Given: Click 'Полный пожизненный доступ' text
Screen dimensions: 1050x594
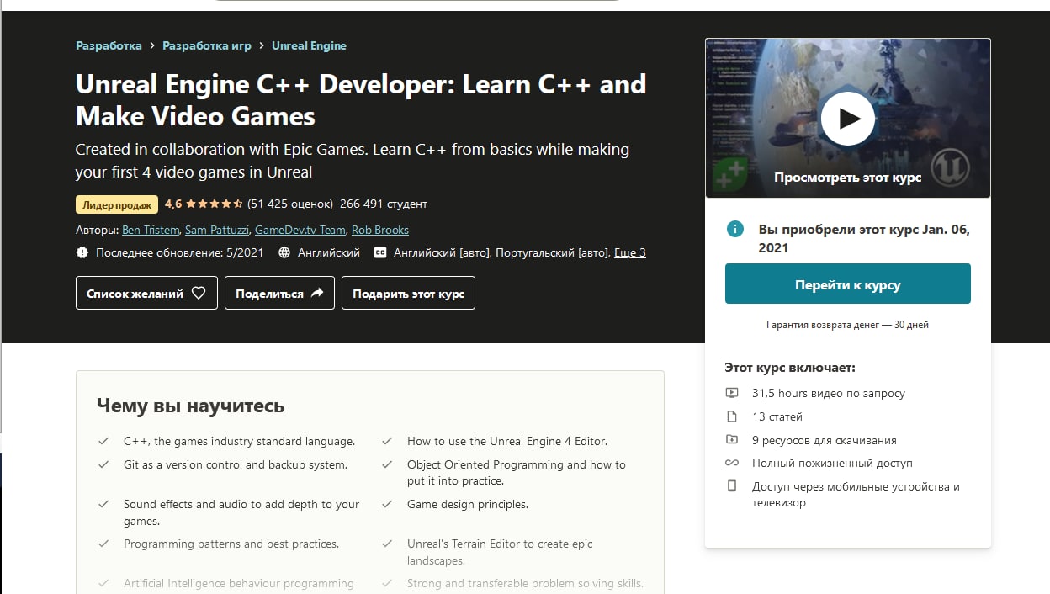Looking at the screenshot, I should [x=832, y=463].
